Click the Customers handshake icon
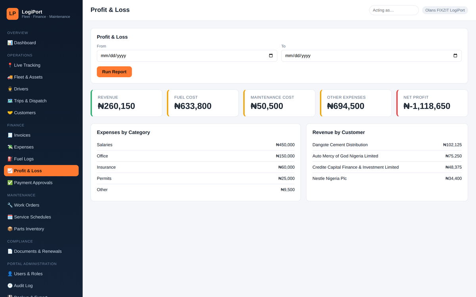476x297 pixels. click(x=10, y=113)
